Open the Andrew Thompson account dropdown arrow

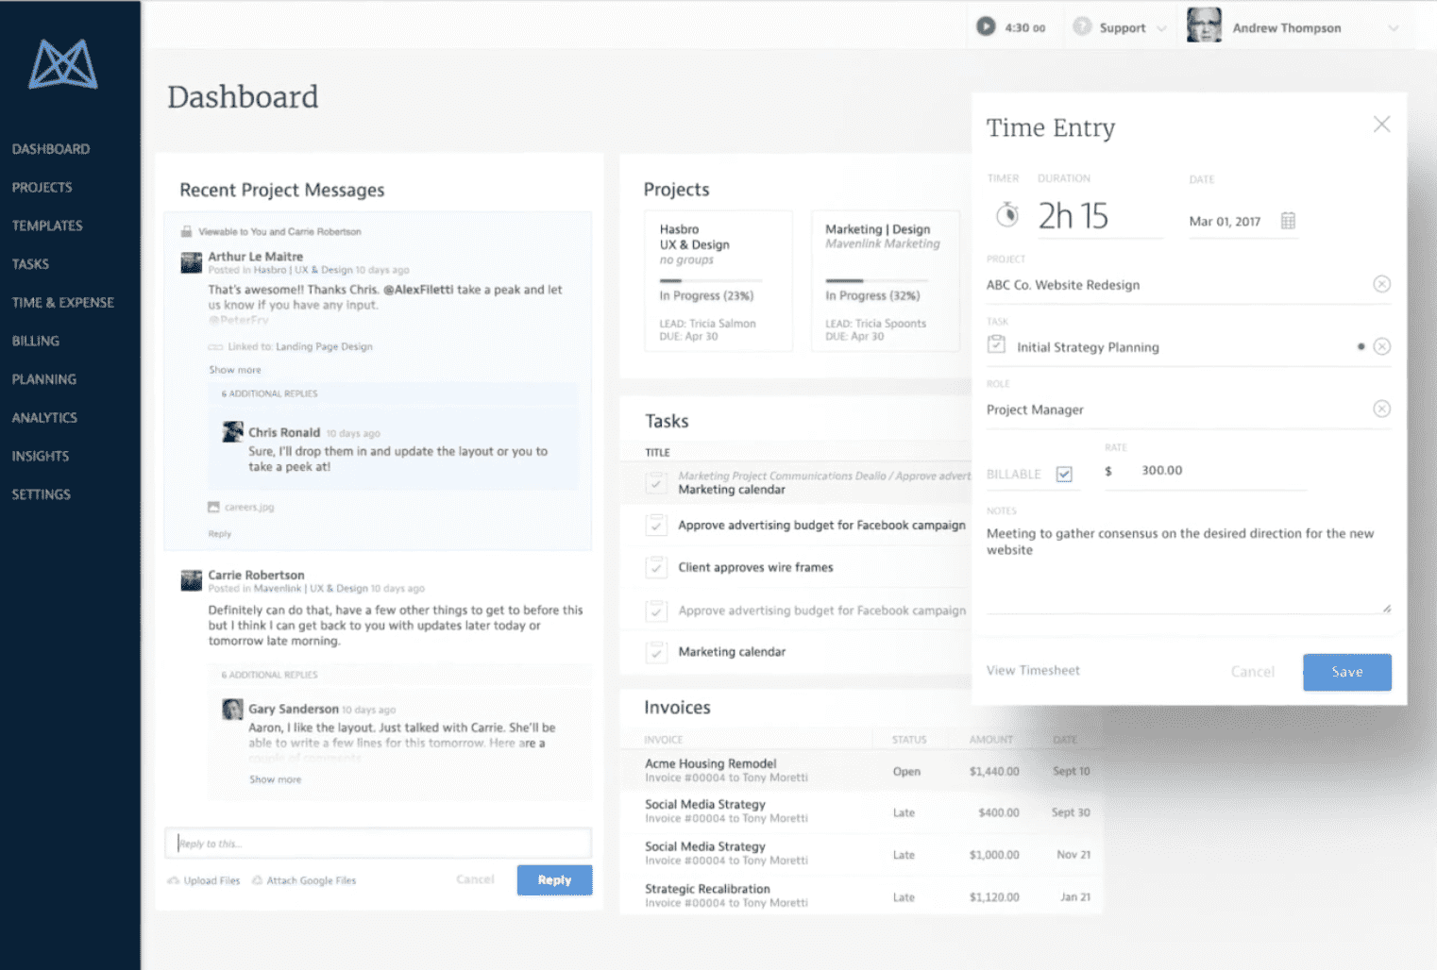[x=1393, y=28]
